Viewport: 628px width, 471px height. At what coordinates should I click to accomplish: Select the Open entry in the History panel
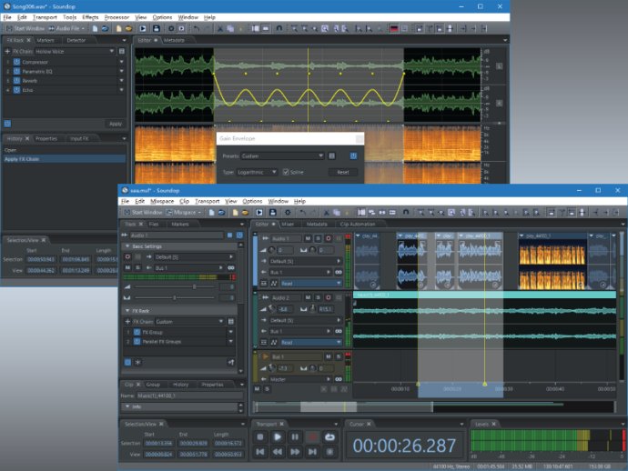pyautogui.click(x=64, y=150)
